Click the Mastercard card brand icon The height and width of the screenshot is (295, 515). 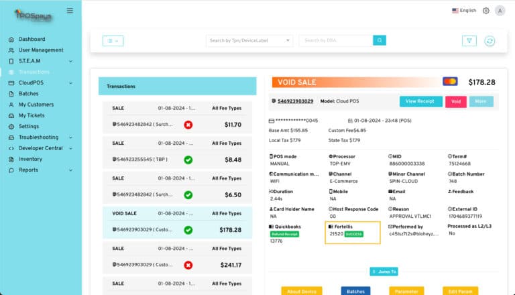(450, 82)
